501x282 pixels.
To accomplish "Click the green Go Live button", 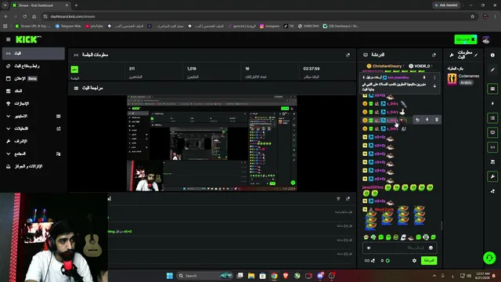I will 466,39.
